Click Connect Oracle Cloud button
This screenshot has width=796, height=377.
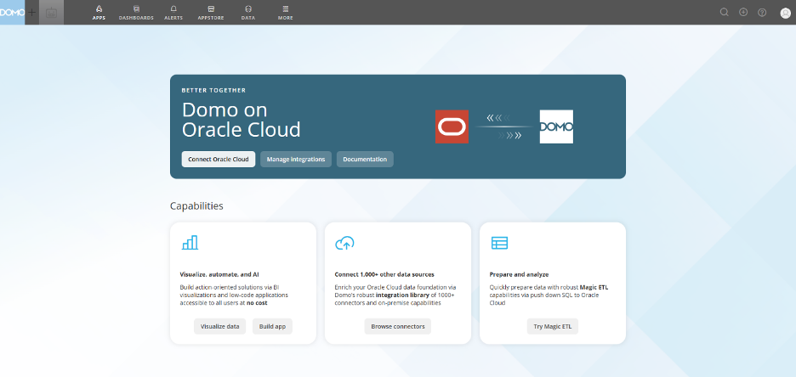pyautogui.click(x=219, y=159)
